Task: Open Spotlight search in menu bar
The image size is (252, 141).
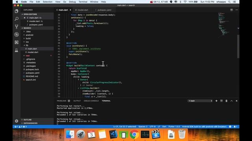Action: [x=229, y=2]
